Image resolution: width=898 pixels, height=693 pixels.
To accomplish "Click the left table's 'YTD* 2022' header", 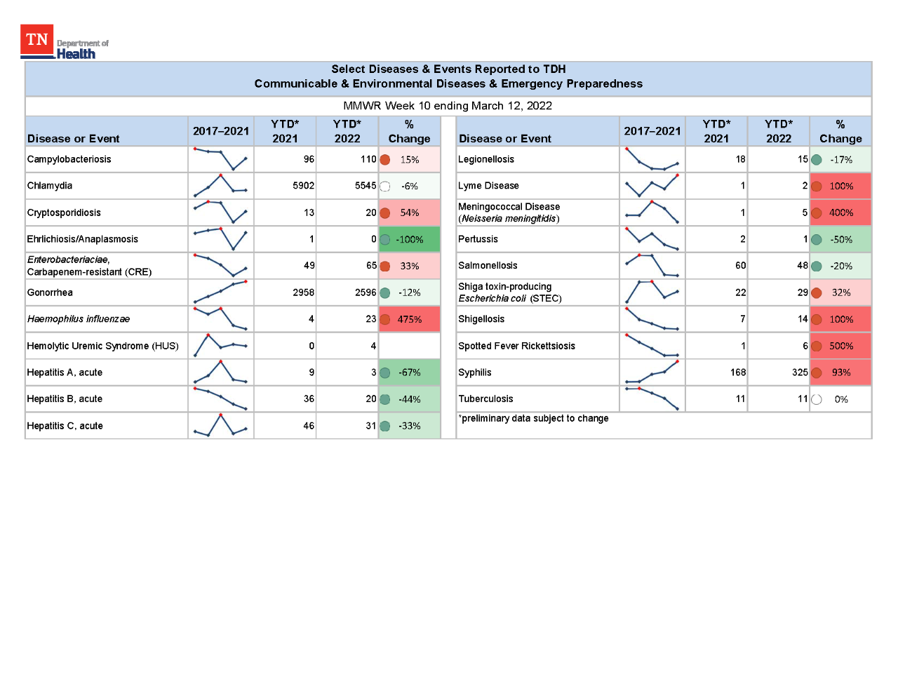I will (x=347, y=131).
